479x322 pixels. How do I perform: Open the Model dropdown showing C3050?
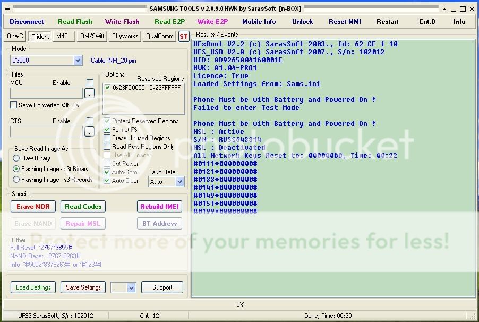pos(78,60)
